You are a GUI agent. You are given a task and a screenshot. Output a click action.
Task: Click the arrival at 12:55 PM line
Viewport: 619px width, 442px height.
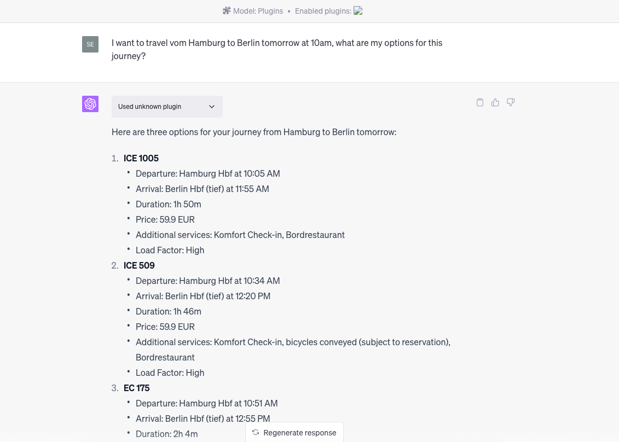tap(203, 418)
